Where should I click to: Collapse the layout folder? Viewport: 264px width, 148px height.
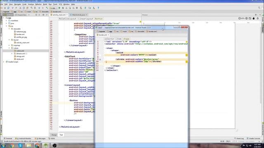tap(9, 40)
